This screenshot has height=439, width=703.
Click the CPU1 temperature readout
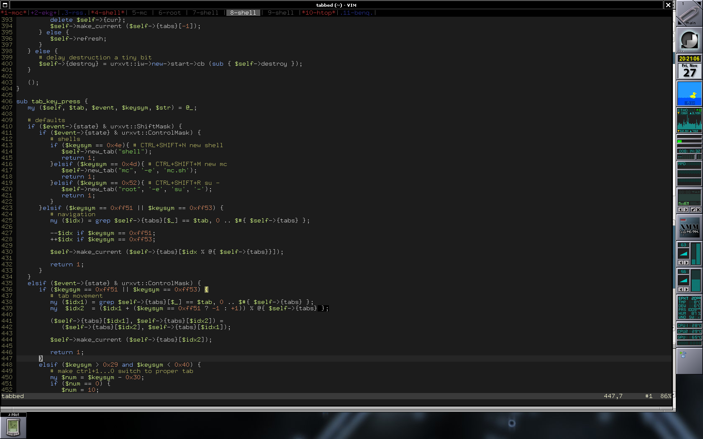(689, 325)
